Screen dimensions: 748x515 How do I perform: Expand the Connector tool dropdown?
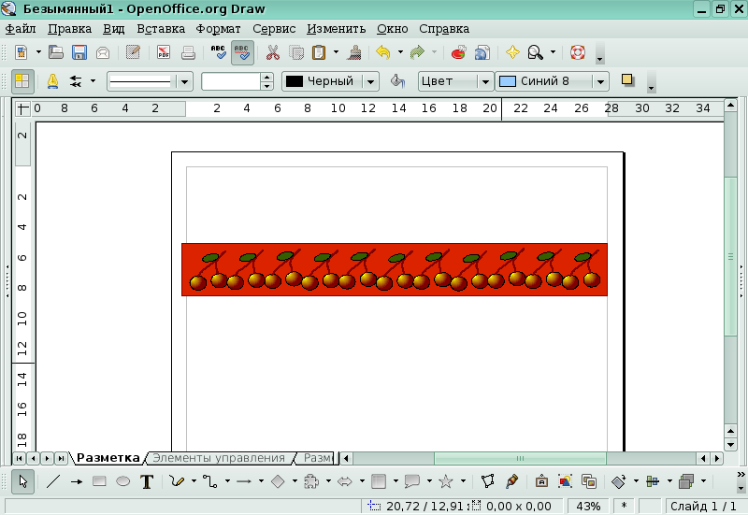tap(227, 481)
